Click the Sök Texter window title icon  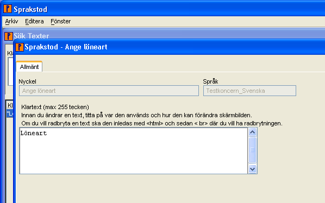tap(9, 36)
